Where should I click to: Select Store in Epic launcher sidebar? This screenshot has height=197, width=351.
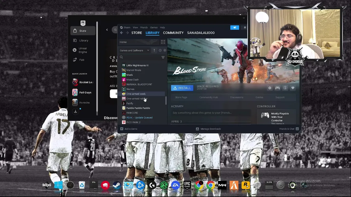click(83, 31)
